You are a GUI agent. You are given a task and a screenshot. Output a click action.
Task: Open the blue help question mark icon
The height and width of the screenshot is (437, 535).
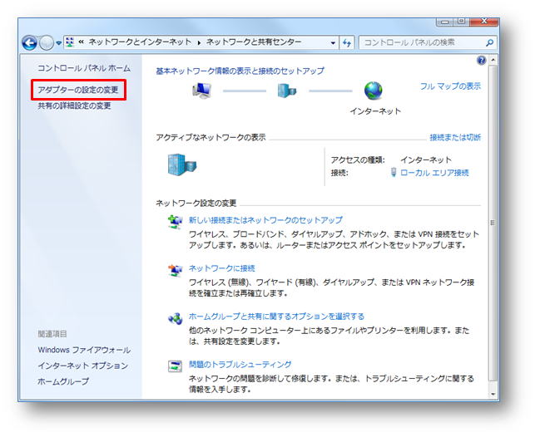tap(481, 61)
